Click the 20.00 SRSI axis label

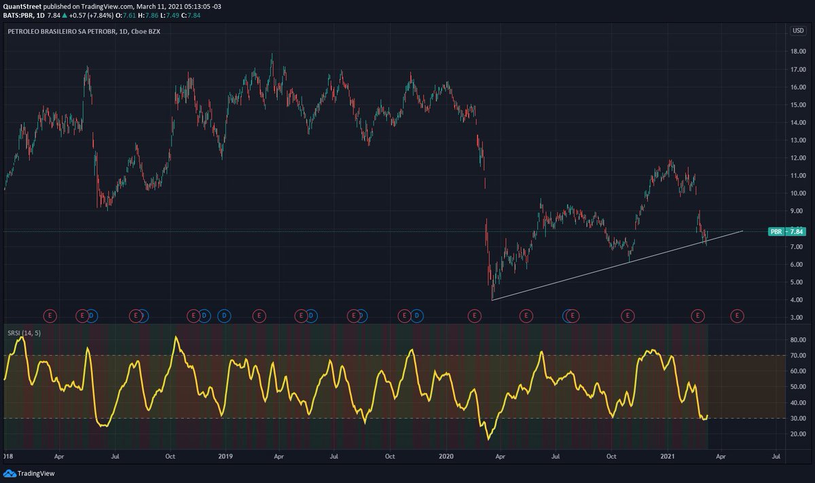click(x=797, y=434)
